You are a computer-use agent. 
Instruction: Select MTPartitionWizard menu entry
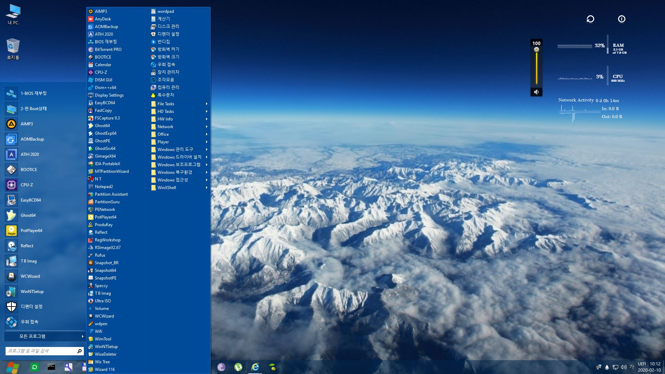coord(118,171)
